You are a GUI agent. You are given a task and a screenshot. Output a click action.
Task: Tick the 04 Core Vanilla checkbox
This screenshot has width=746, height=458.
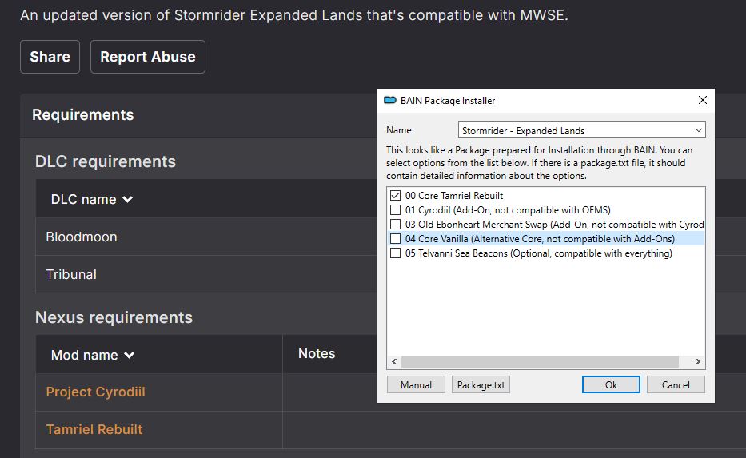coord(395,238)
